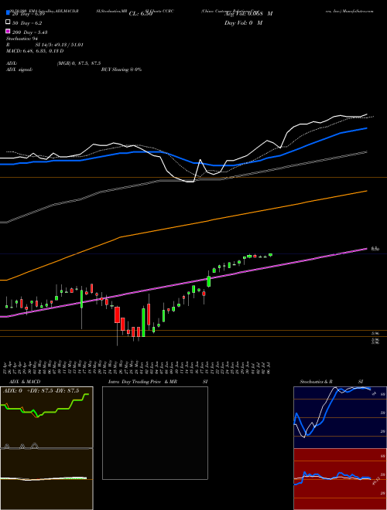
Task: Click the MACD sub-chart below the ADX panel
Action: pyautogui.click(x=46, y=479)
